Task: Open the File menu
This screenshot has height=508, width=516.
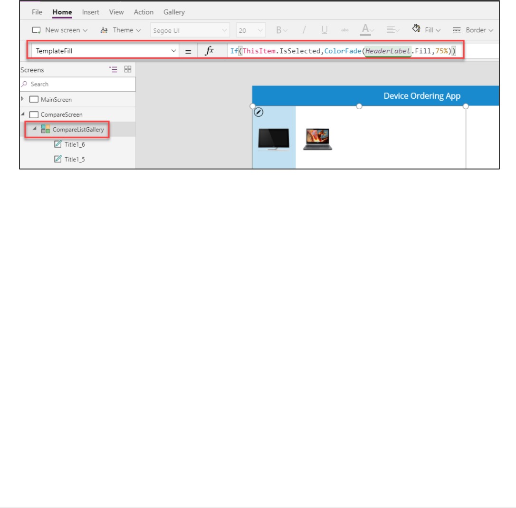Action: click(37, 12)
